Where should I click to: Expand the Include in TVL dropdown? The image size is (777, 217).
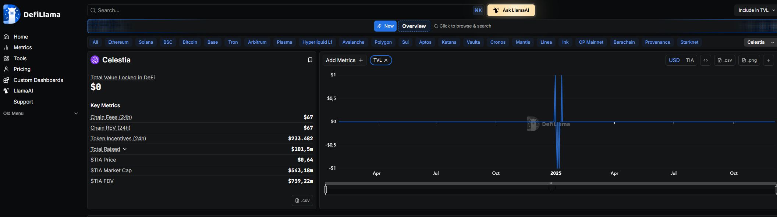[x=756, y=10]
